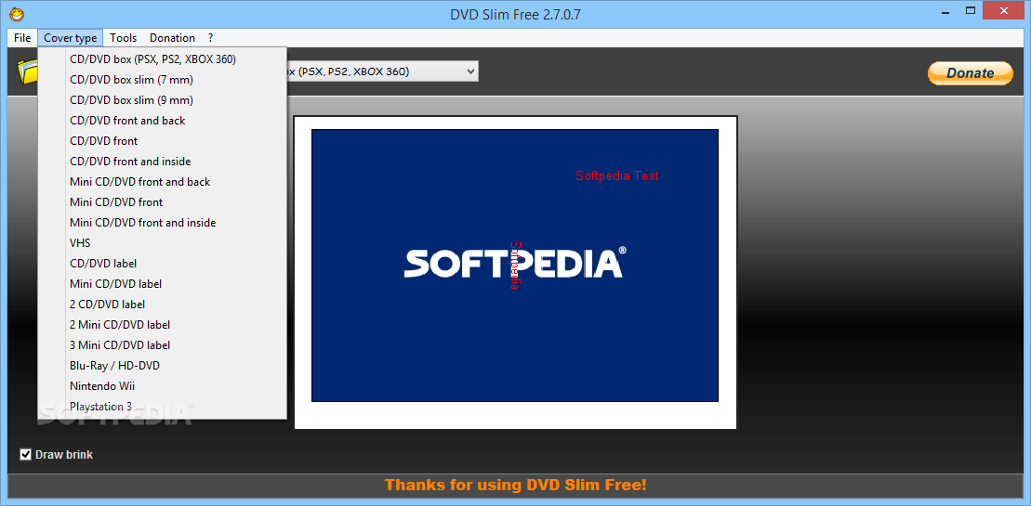Open the ? help menu
The image size is (1031, 506).
point(210,37)
